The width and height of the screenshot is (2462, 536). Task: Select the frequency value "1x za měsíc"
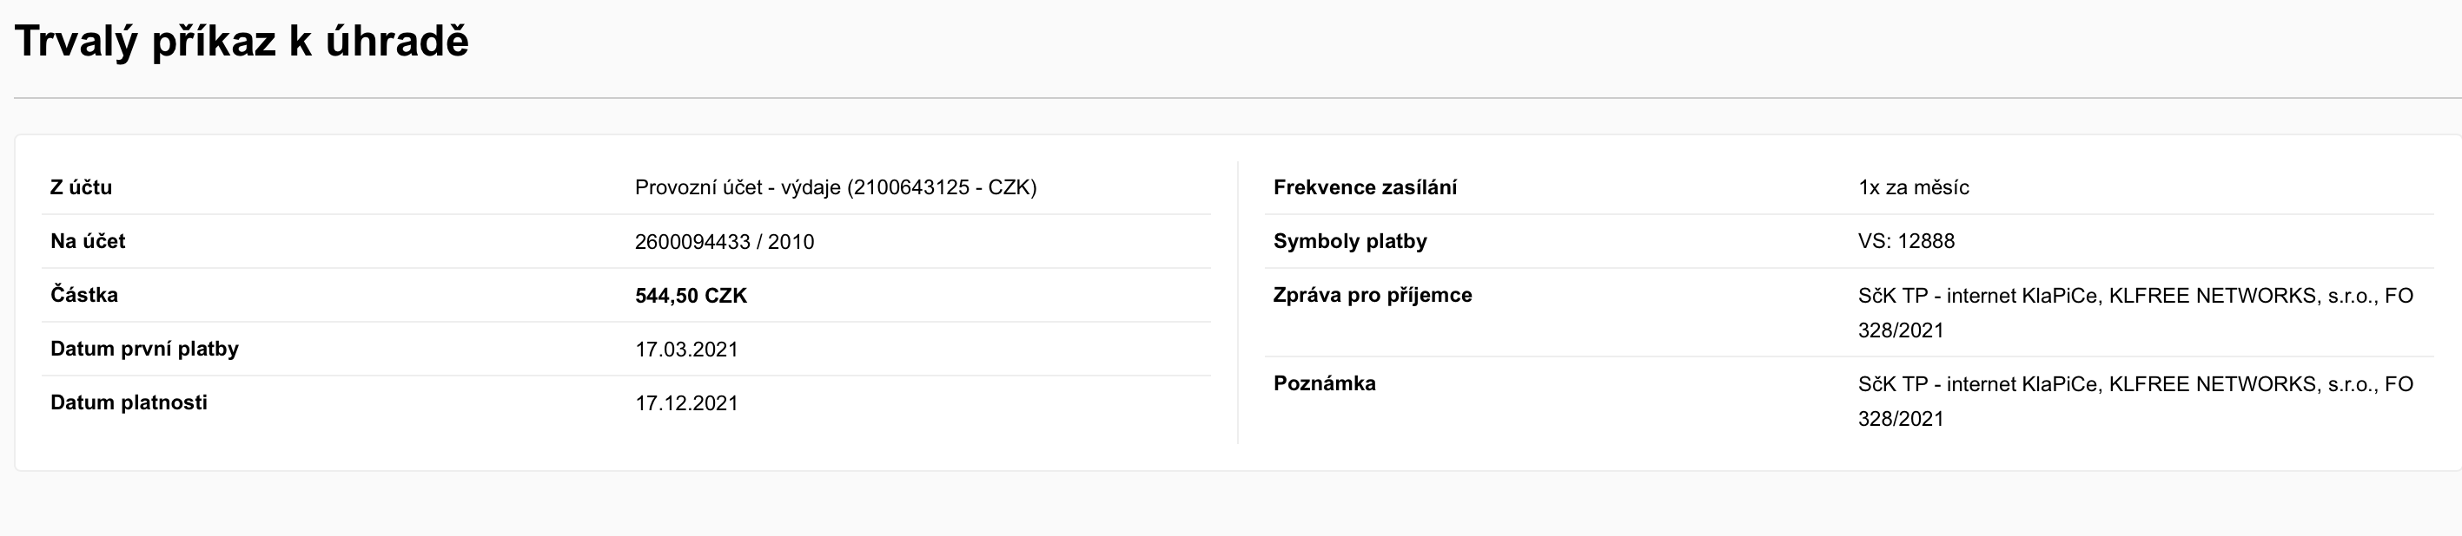[x=1914, y=188]
